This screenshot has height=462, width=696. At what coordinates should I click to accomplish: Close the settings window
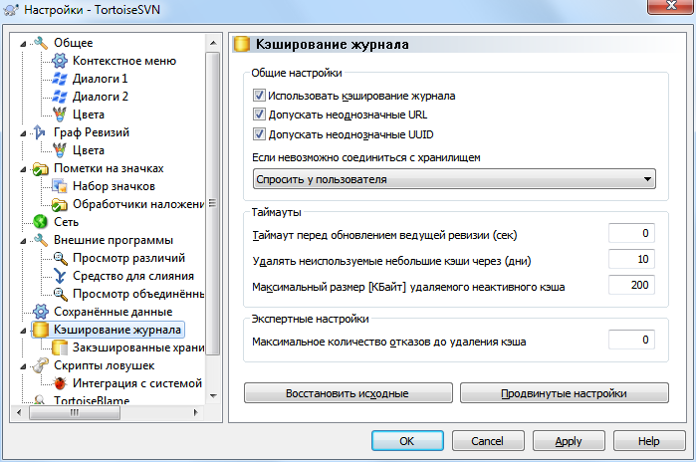(x=671, y=6)
